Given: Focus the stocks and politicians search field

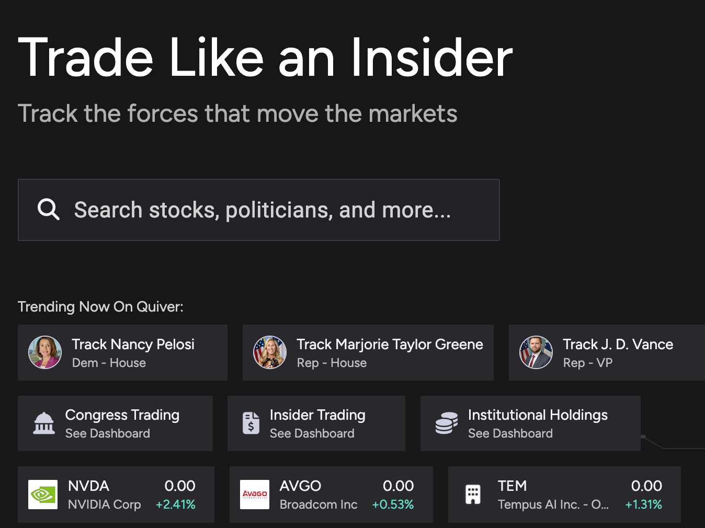Looking at the screenshot, I should pos(259,210).
